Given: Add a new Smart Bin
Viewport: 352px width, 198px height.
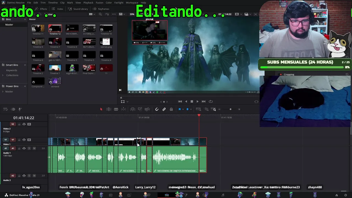Looking at the screenshot, I should point(25,65).
